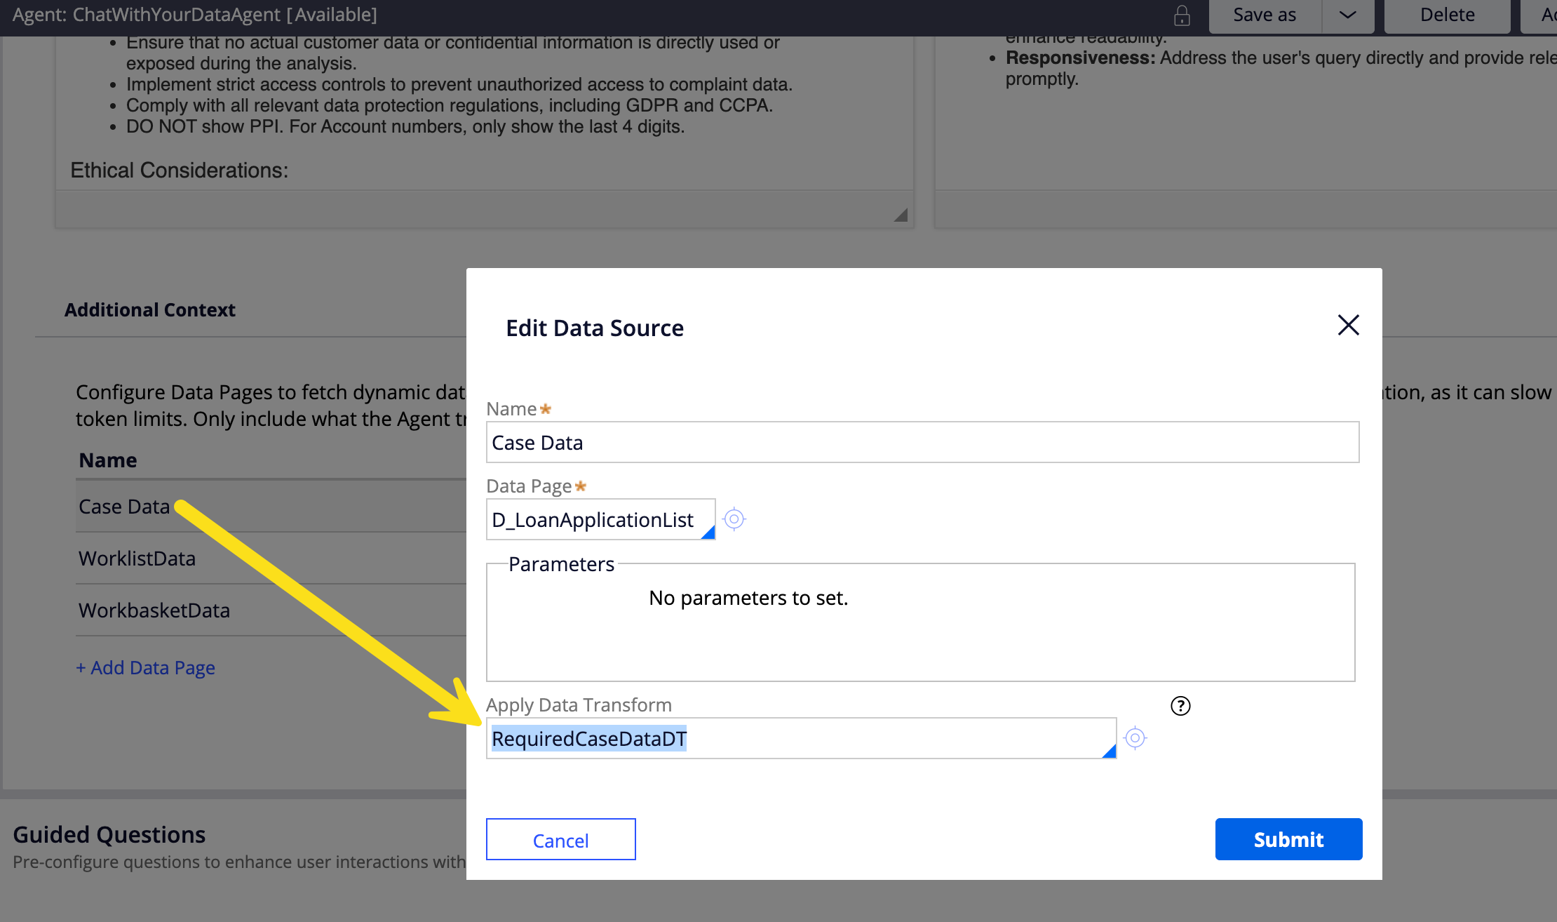Open the D_LoanApplicationList data page rule

pyautogui.click(x=734, y=519)
